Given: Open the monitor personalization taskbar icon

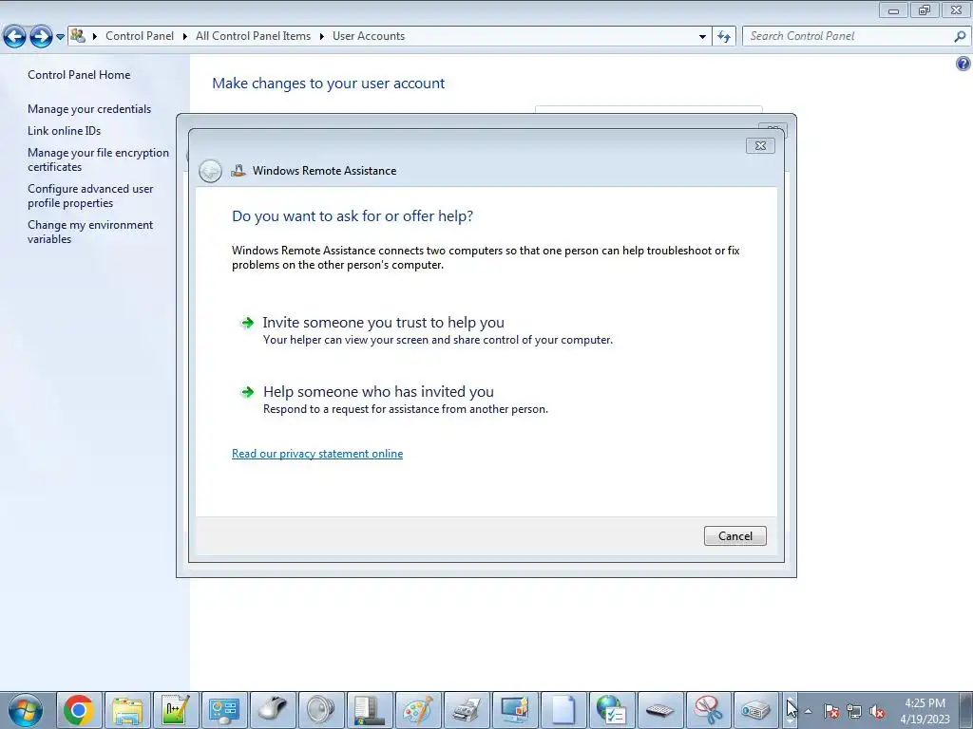Looking at the screenshot, I should pos(514,710).
